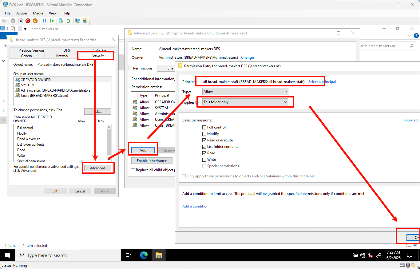Click Add a condition link

[x=195, y=206]
